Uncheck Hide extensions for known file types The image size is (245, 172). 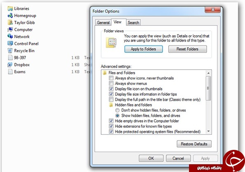111,126
